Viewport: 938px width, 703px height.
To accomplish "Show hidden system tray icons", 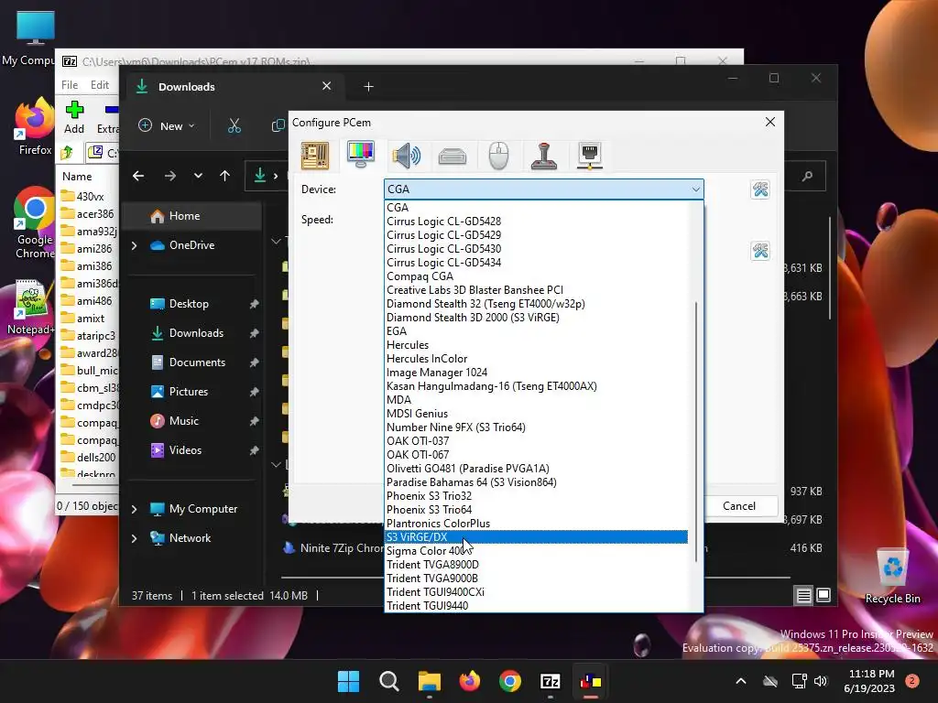I will 740,681.
